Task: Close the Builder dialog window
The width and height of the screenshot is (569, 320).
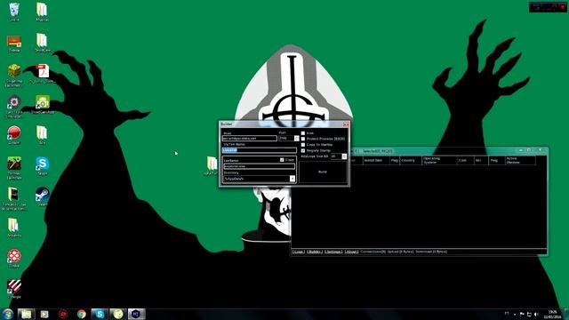Action: (x=346, y=124)
